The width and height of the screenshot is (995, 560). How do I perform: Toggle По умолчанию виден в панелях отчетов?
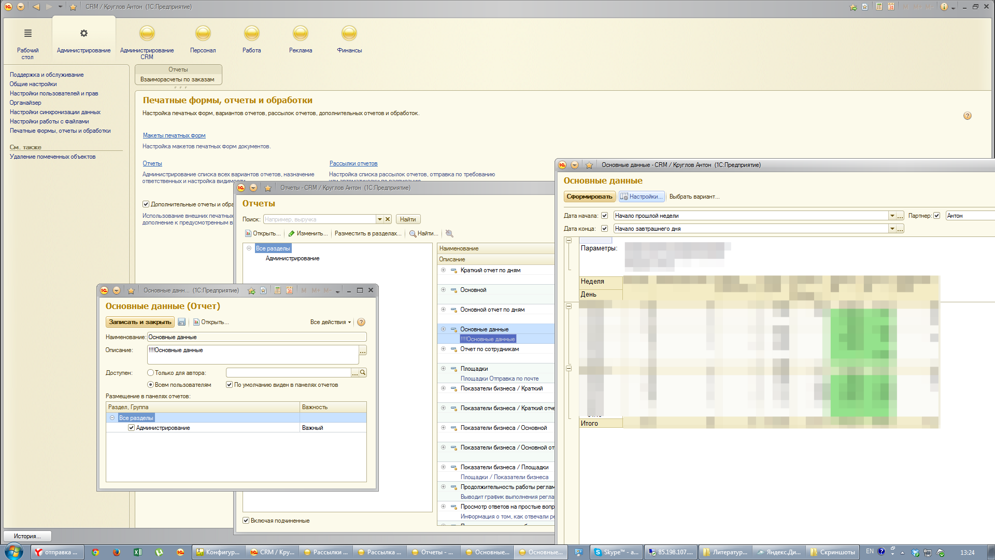coord(229,385)
